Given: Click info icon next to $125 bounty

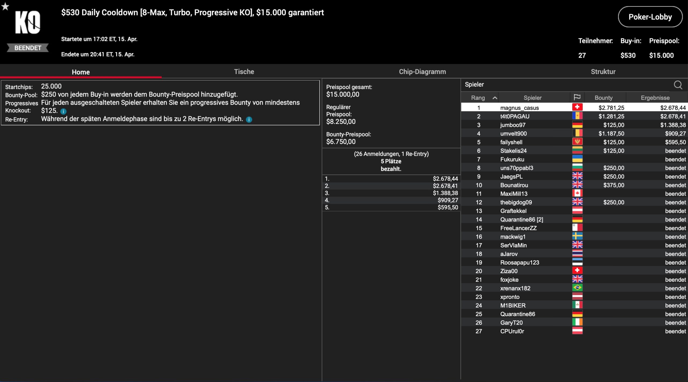Looking at the screenshot, I should pos(63,111).
